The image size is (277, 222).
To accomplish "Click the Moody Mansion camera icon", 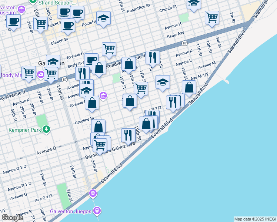I will pos(40,74).
